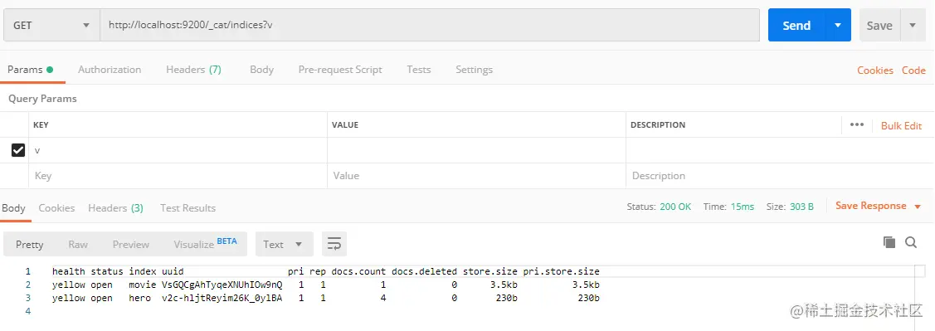The height and width of the screenshot is (331, 935).
Task: Select the Pretty view mode
Action: point(30,245)
